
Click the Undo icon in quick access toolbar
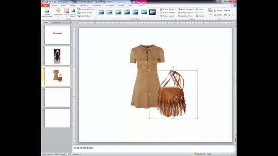pos(50,2)
